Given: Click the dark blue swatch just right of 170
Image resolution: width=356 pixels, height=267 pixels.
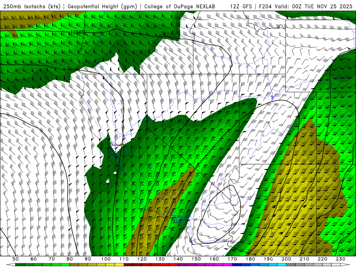Looking at the screenshot, I should coord(237,265).
